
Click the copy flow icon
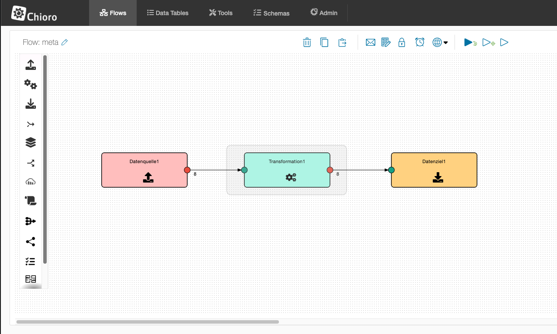tap(324, 42)
